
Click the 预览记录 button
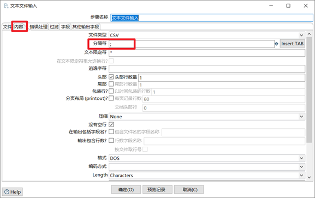pos(157,190)
